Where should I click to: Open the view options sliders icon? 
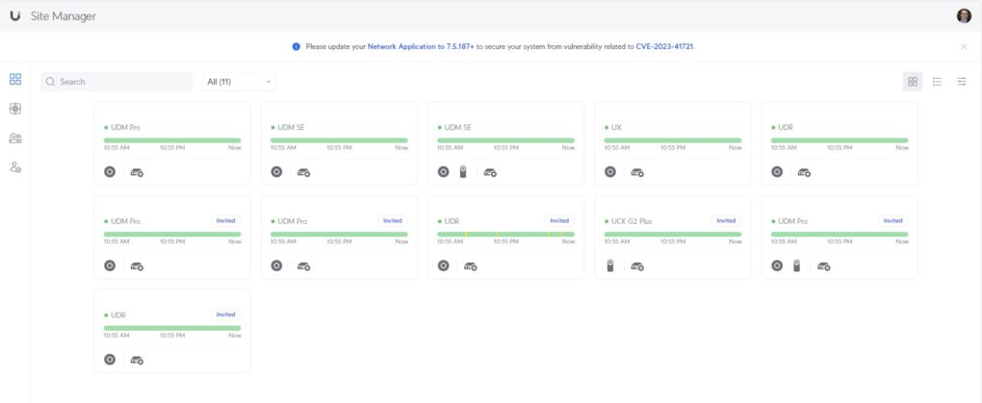962,82
